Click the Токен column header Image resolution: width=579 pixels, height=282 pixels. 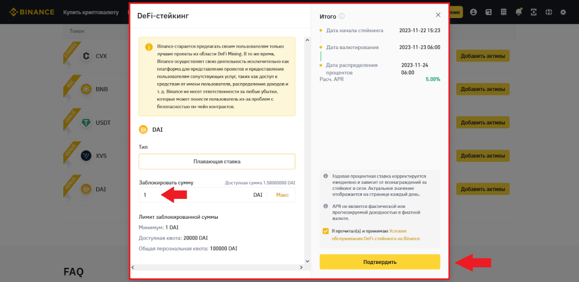pyautogui.click(x=77, y=31)
